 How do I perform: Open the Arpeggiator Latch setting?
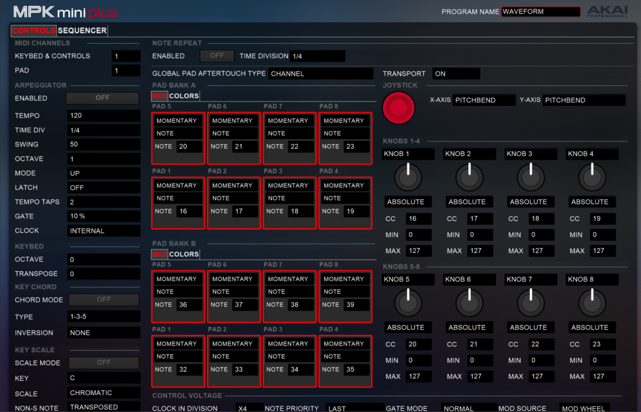(x=104, y=188)
